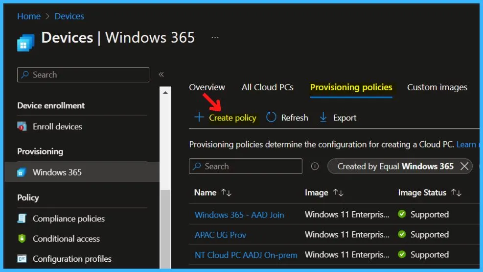Click the Compliance policies icon

pos(22,219)
